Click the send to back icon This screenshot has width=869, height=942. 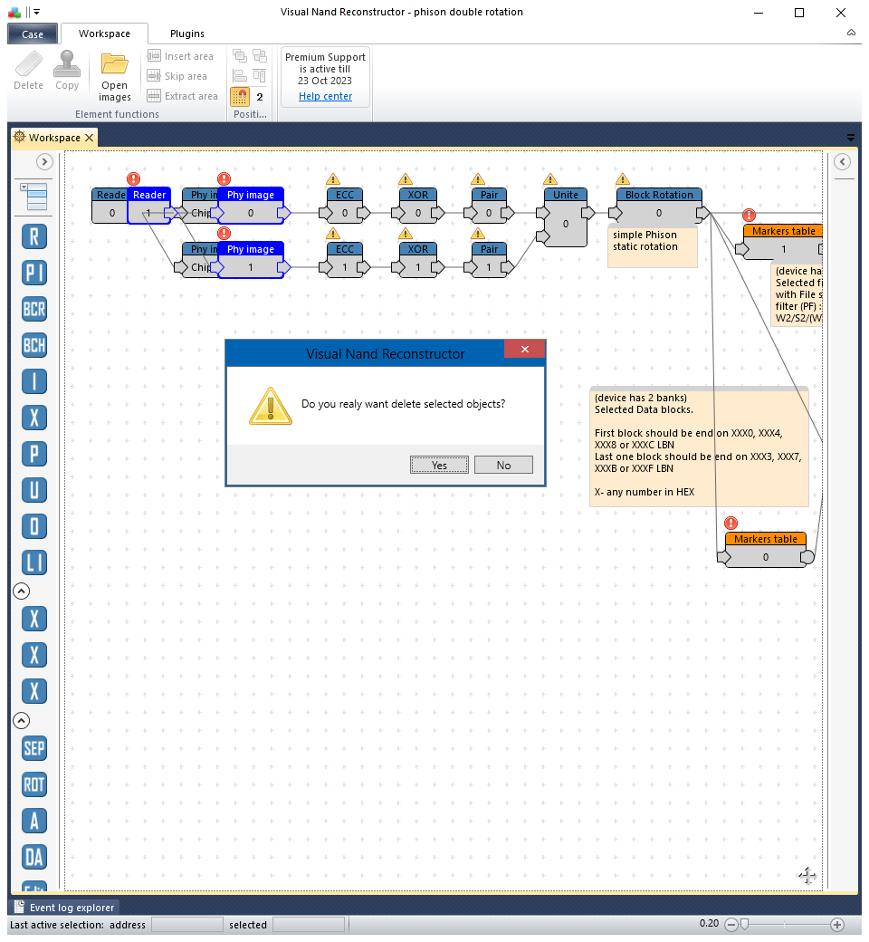click(260, 56)
